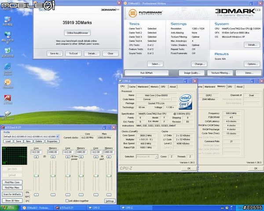The width and height of the screenshot is (264, 211).
Task: Click Delete profile button in ATITool
Action: [39, 142]
